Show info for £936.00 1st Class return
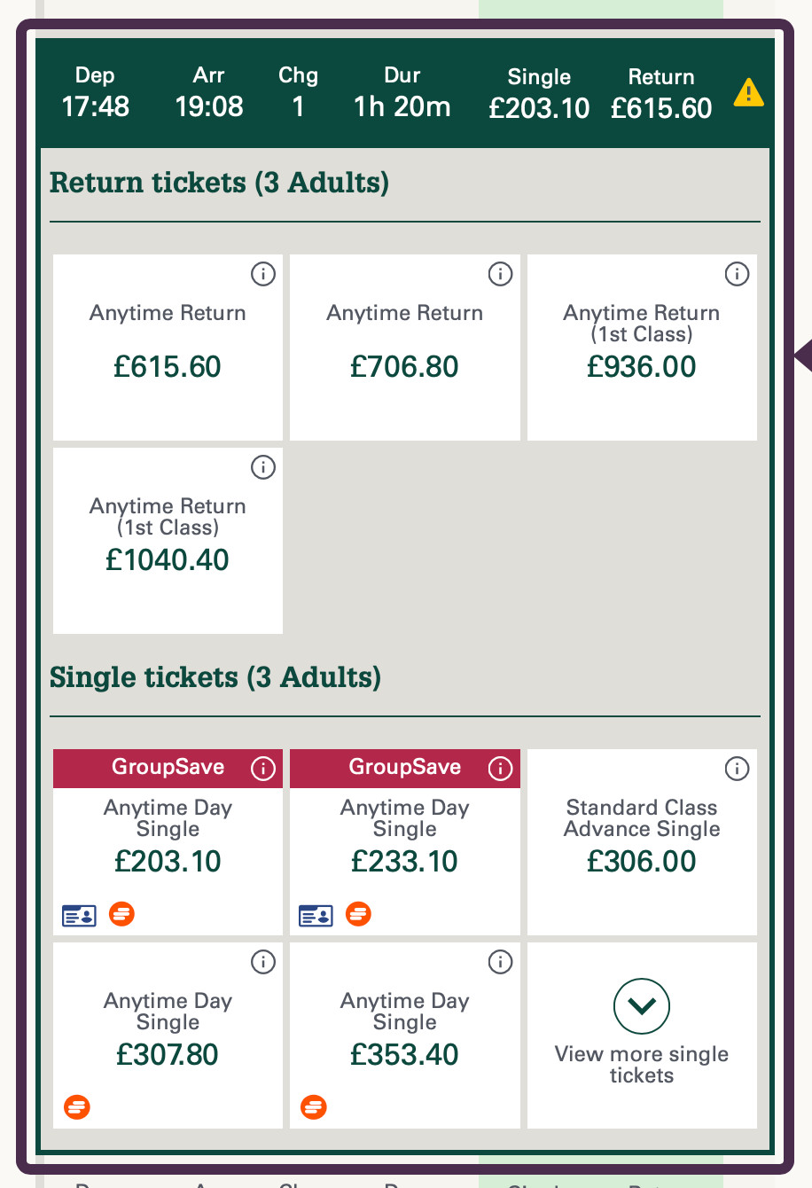The image size is (812, 1188). pos(737,275)
